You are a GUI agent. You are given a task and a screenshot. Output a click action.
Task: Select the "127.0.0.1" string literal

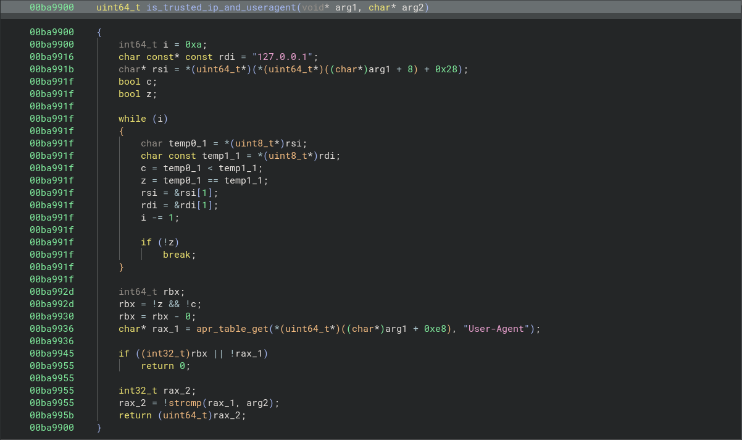(284, 57)
